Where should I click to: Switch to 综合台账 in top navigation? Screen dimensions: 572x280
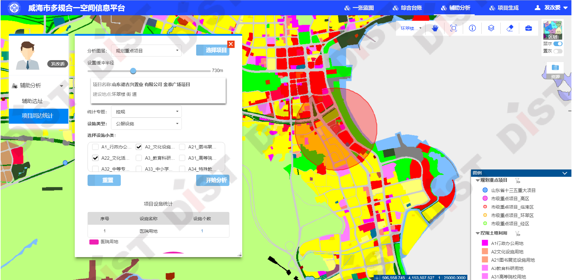pyautogui.click(x=407, y=8)
